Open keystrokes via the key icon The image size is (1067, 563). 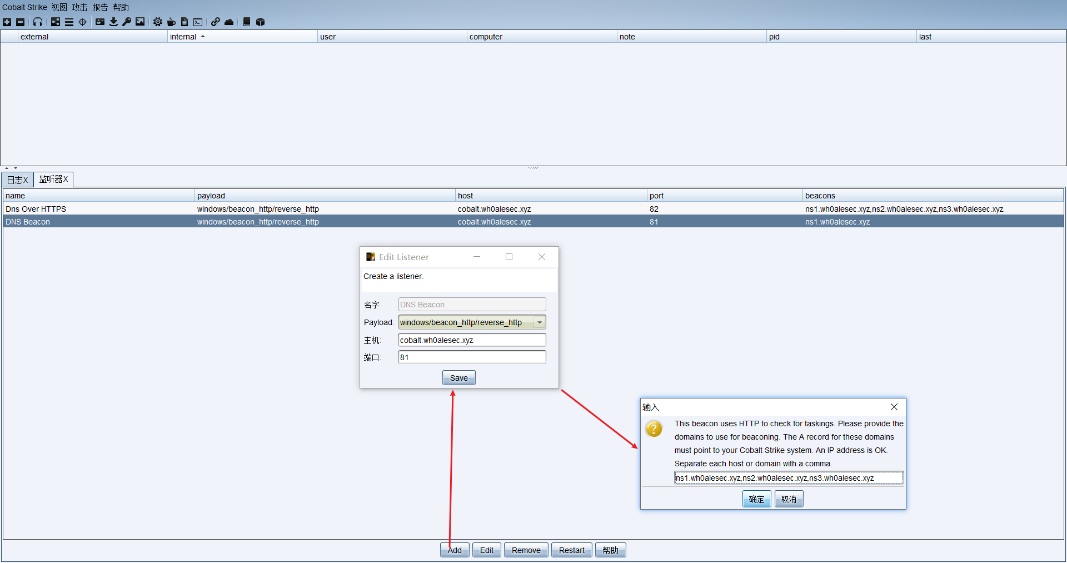127,22
